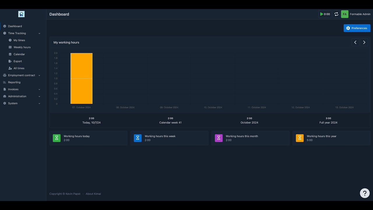
Task: Open the About Kimai link
Action: pyautogui.click(x=93, y=194)
